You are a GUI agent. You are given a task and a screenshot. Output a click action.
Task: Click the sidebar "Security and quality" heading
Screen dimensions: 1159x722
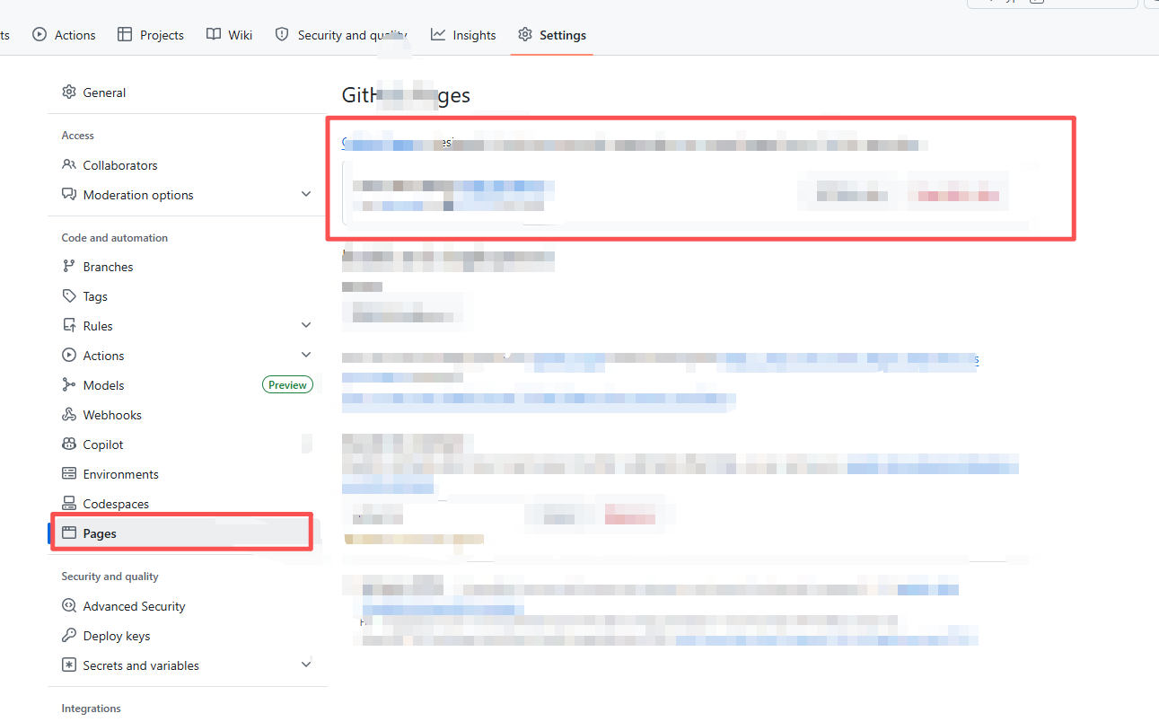click(x=110, y=577)
